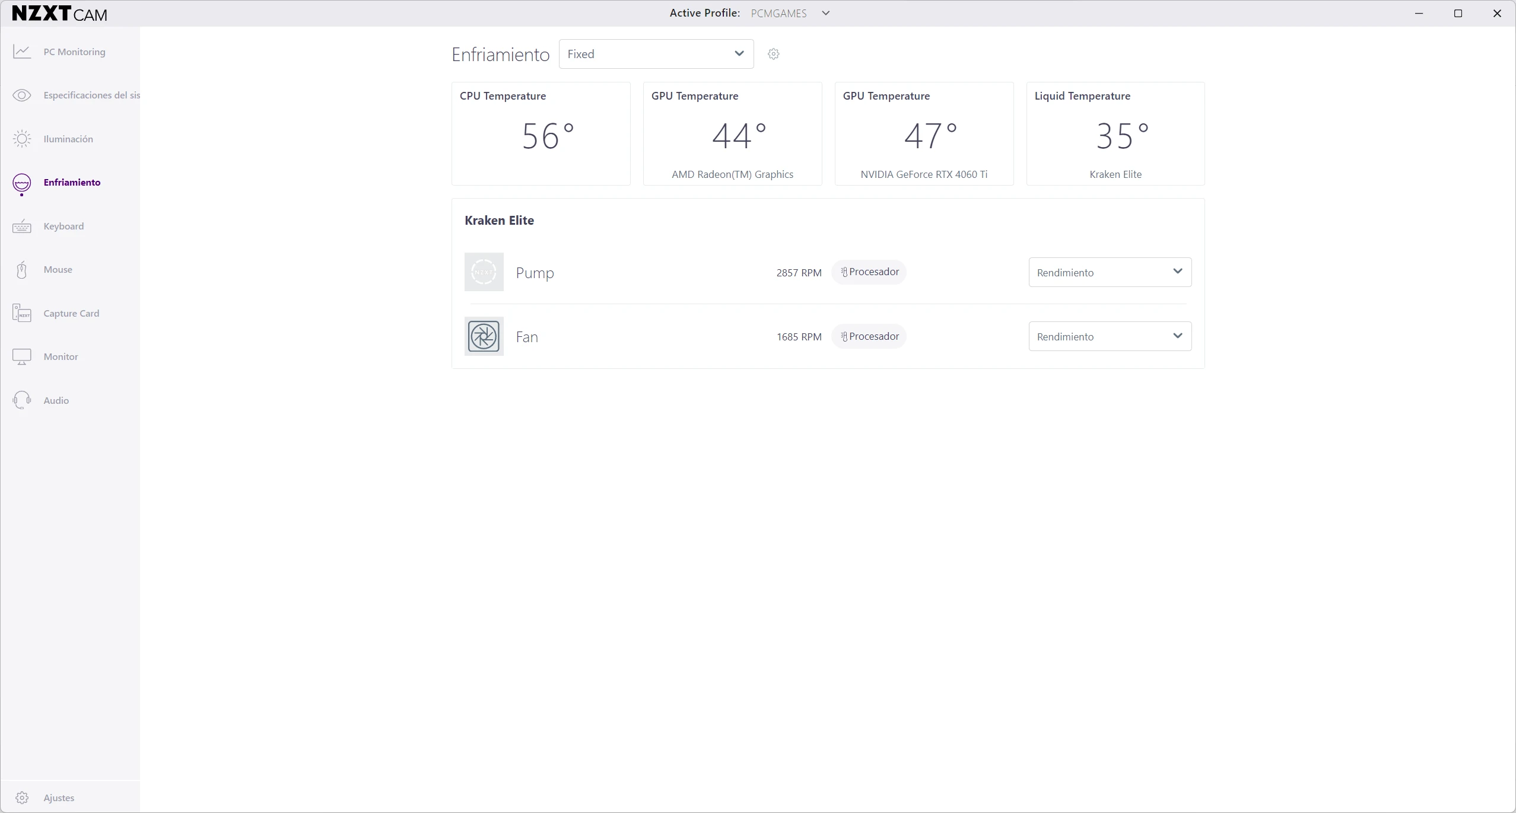Click the Pump NZXT thumbnail icon
Image resolution: width=1516 pixels, height=813 pixels.
(484, 272)
